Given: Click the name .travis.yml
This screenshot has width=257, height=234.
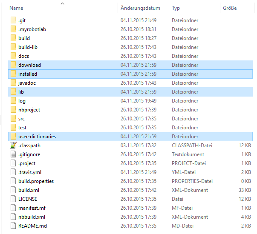Looking at the screenshot, I should tap(30, 172).
